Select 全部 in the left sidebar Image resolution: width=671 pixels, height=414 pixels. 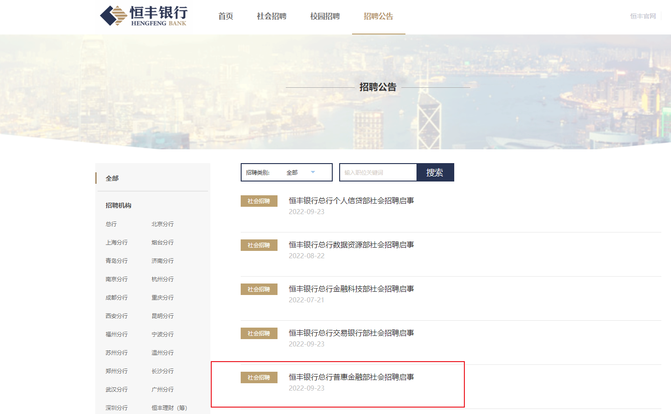point(112,178)
